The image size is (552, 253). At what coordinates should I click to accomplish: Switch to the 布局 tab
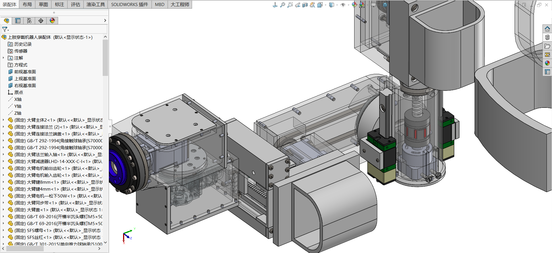27,4
